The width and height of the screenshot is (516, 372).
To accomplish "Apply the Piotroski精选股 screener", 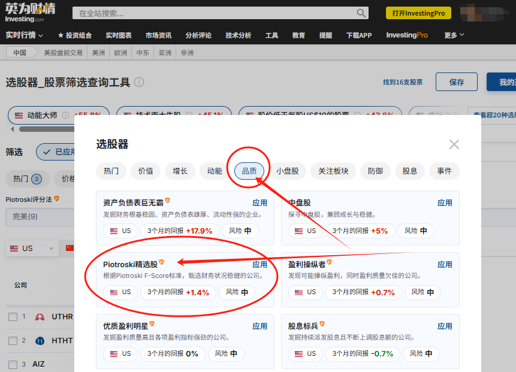I will (x=259, y=264).
